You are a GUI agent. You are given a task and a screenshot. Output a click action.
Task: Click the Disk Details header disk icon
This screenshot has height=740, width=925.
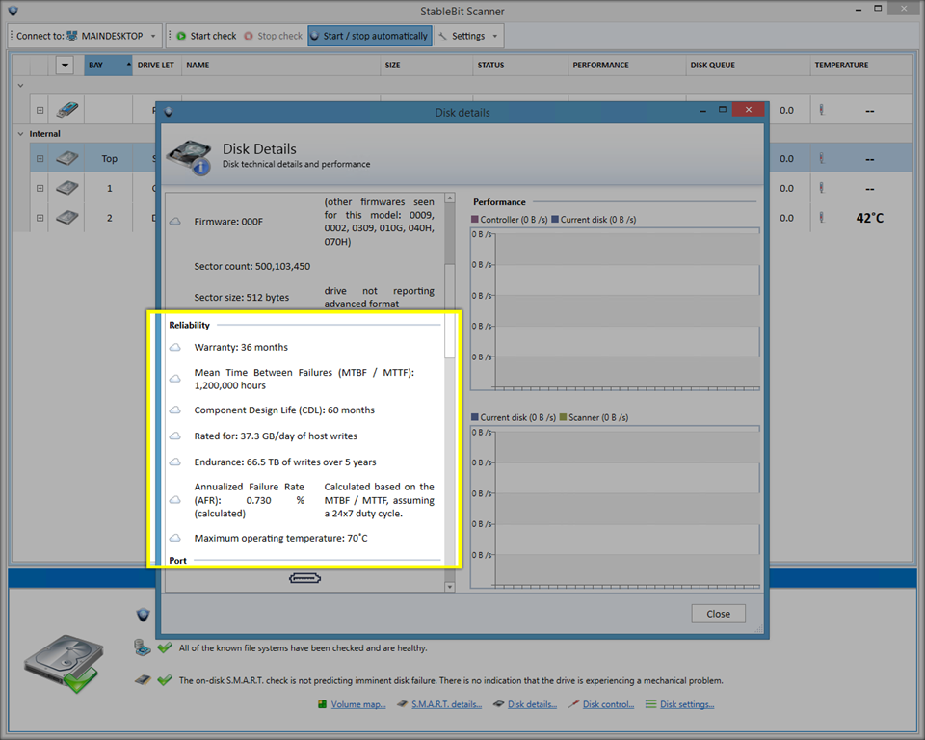[190, 158]
